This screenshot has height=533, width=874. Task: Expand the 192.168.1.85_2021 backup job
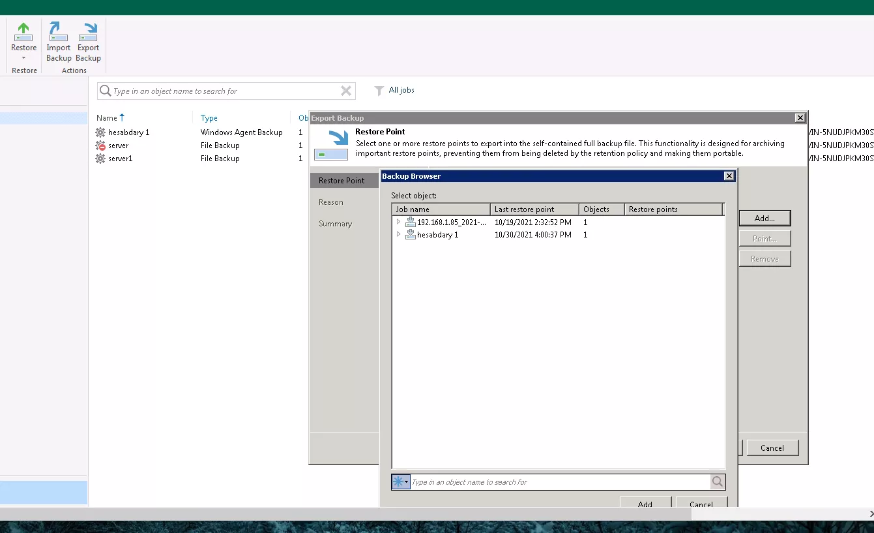pos(398,222)
